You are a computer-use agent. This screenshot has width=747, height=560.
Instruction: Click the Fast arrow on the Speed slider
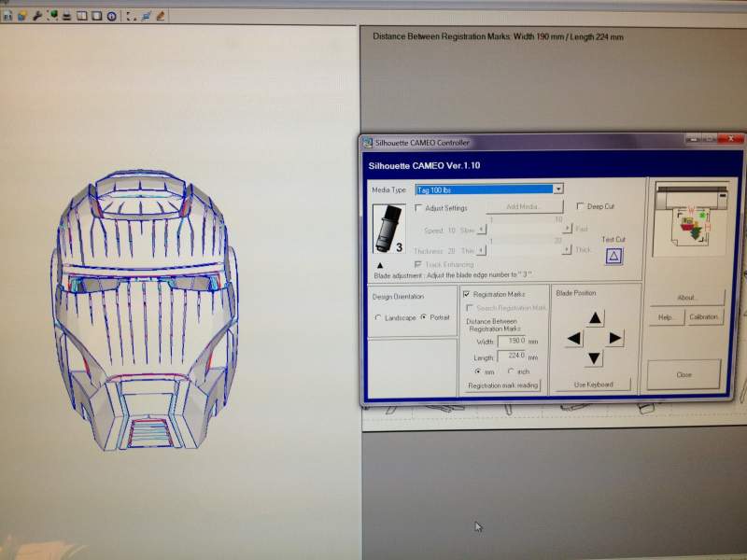(567, 229)
